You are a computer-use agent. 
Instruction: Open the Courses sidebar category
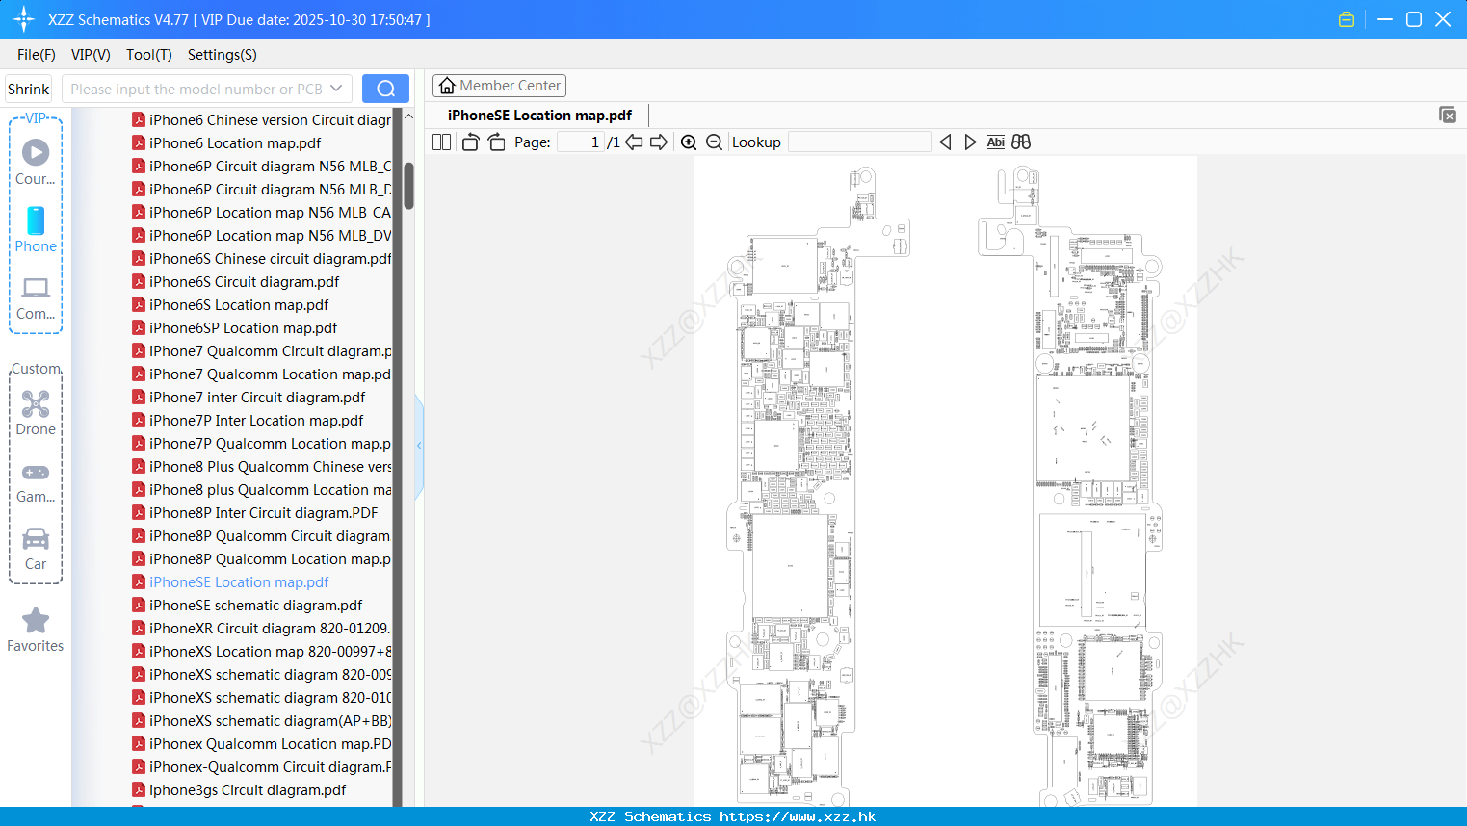[36, 163]
